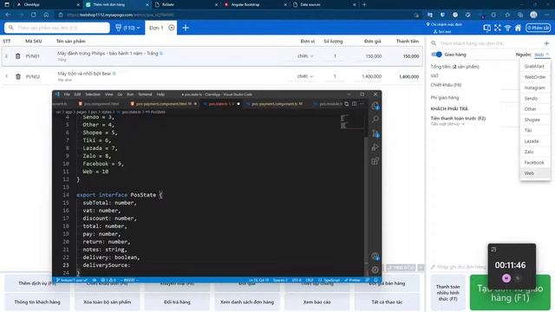The image size is (555, 312).
Task: Split the VS Code editor right
Action: [x=355, y=104]
